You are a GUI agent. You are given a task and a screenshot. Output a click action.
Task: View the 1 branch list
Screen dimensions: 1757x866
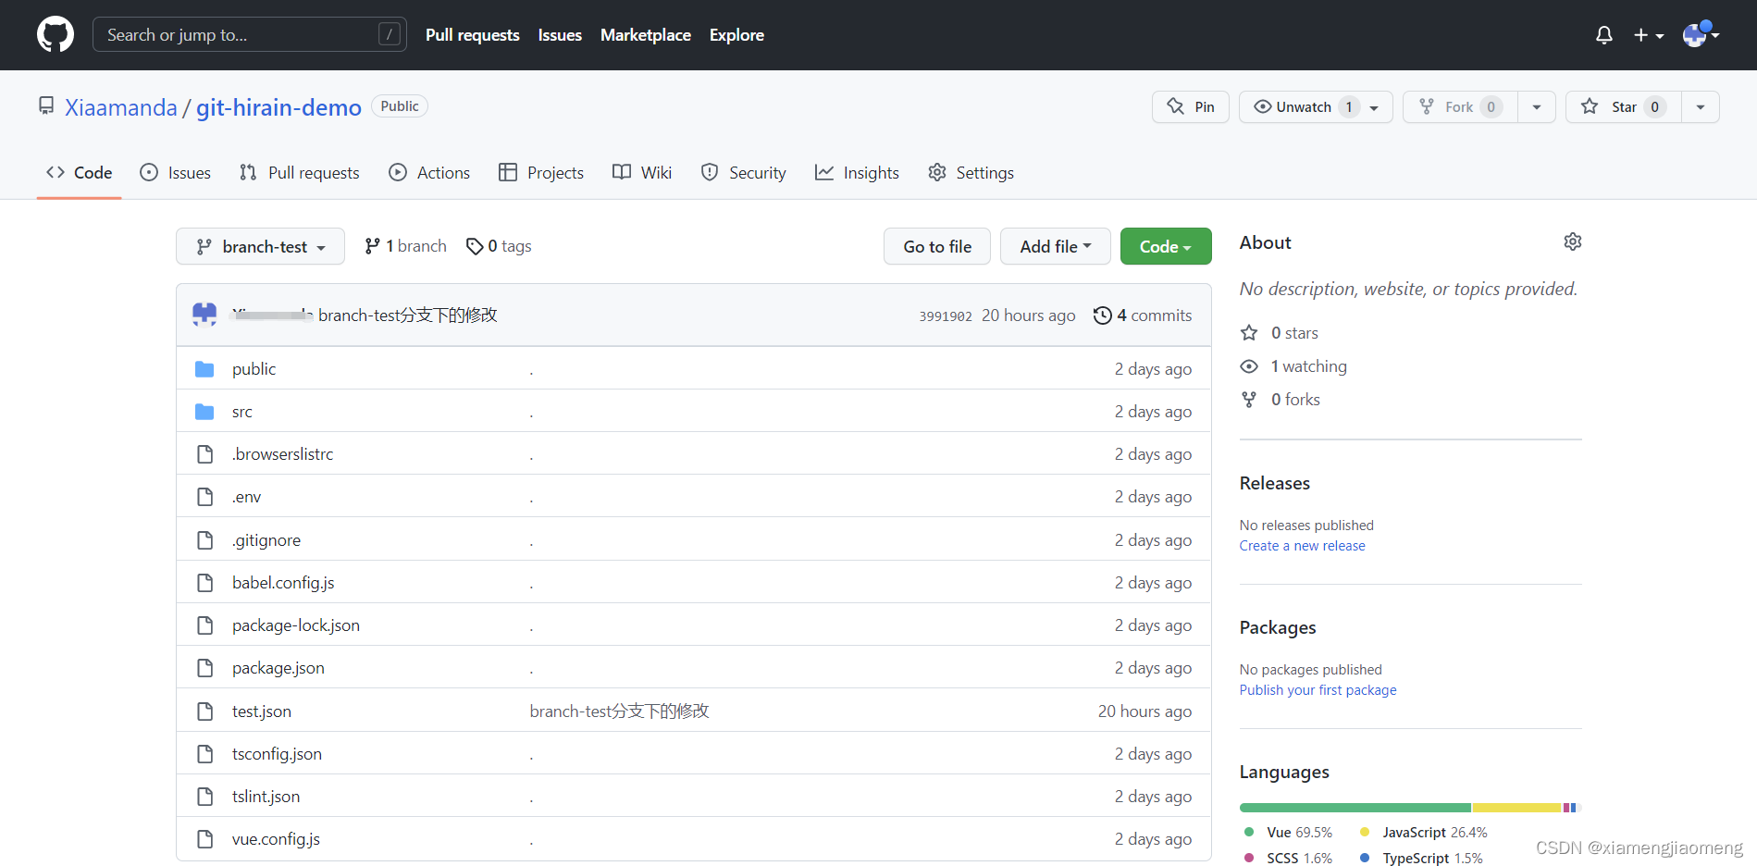tap(406, 246)
